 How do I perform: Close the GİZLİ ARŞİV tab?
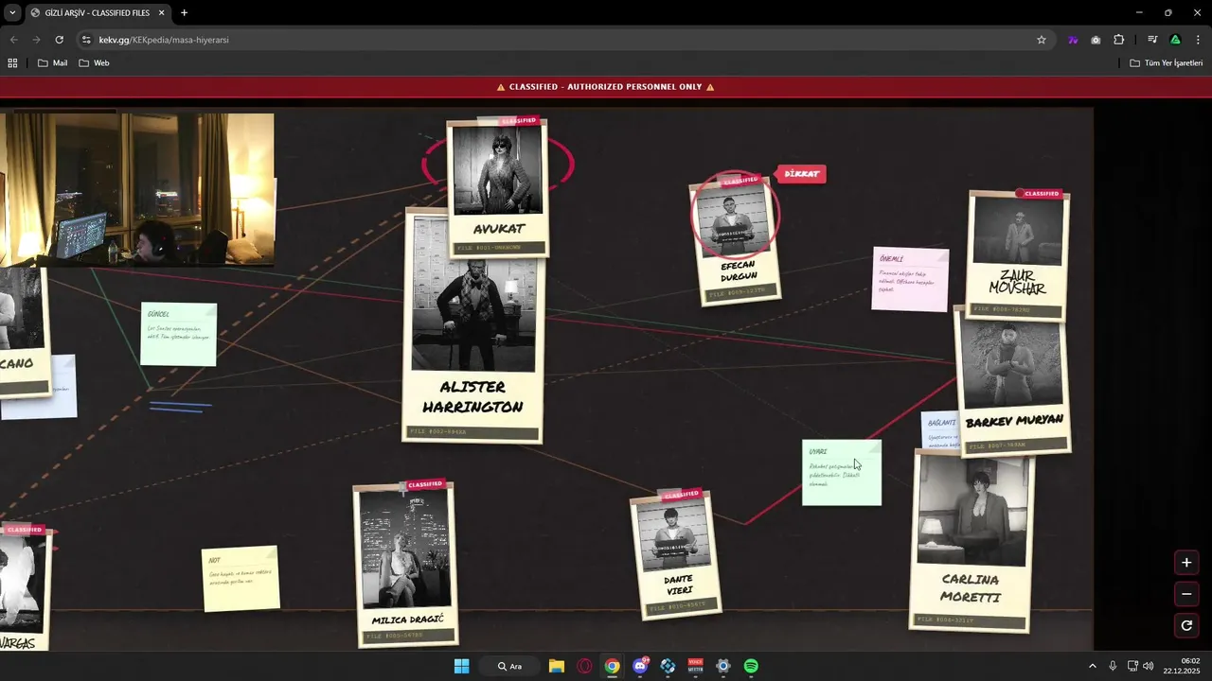[x=162, y=13]
